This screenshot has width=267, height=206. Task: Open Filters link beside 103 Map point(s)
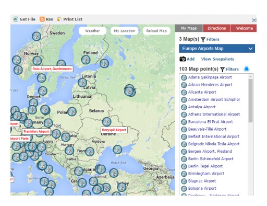tap(232, 70)
